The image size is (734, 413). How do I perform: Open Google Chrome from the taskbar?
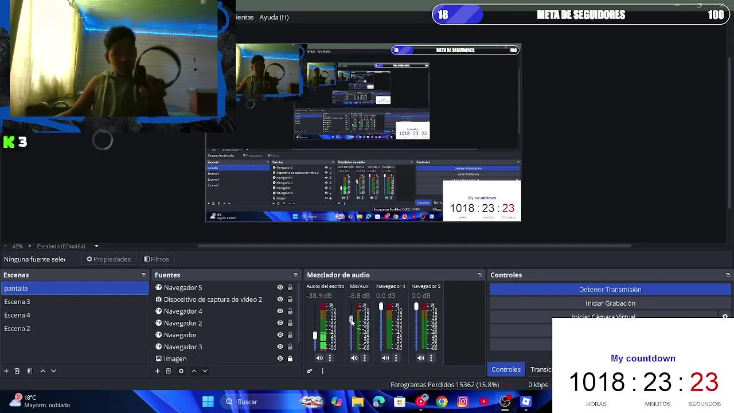click(442, 402)
